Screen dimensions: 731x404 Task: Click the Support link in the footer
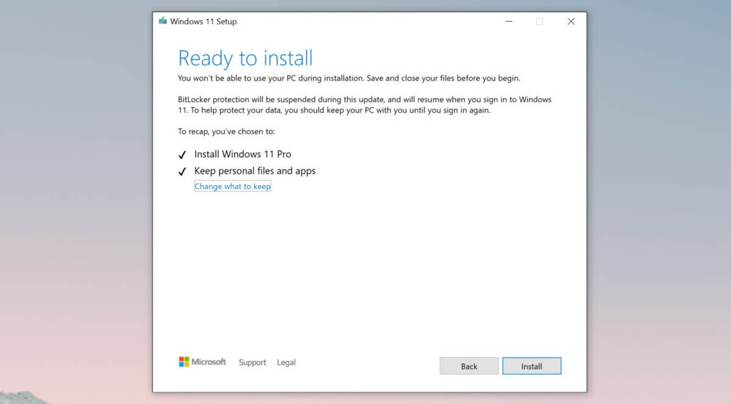(252, 362)
